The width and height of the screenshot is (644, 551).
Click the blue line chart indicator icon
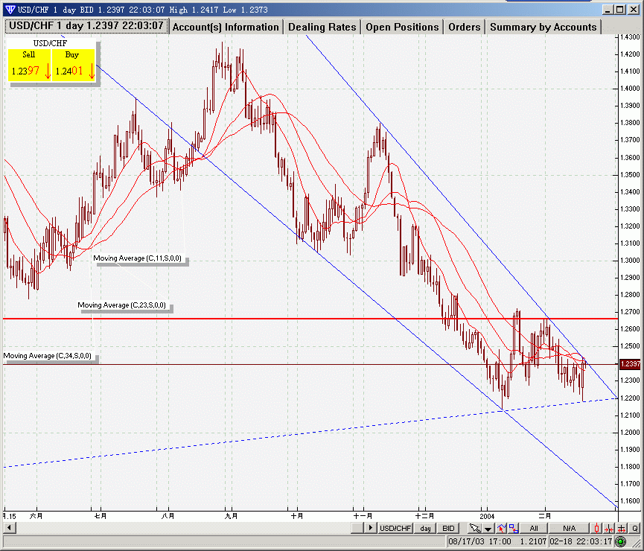(502, 528)
